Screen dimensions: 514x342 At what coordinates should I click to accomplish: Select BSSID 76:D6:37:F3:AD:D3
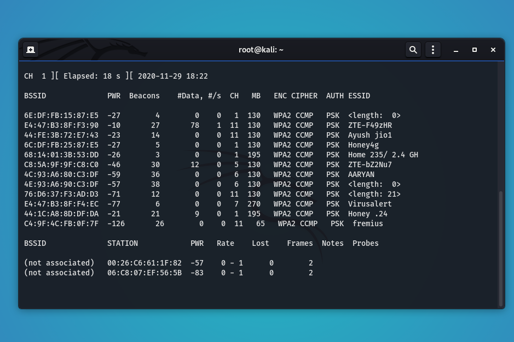61,194
